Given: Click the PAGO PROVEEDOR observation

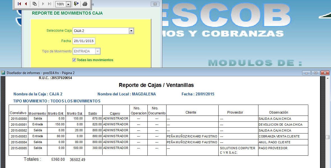Looking at the screenshot, I should (273, 148).
